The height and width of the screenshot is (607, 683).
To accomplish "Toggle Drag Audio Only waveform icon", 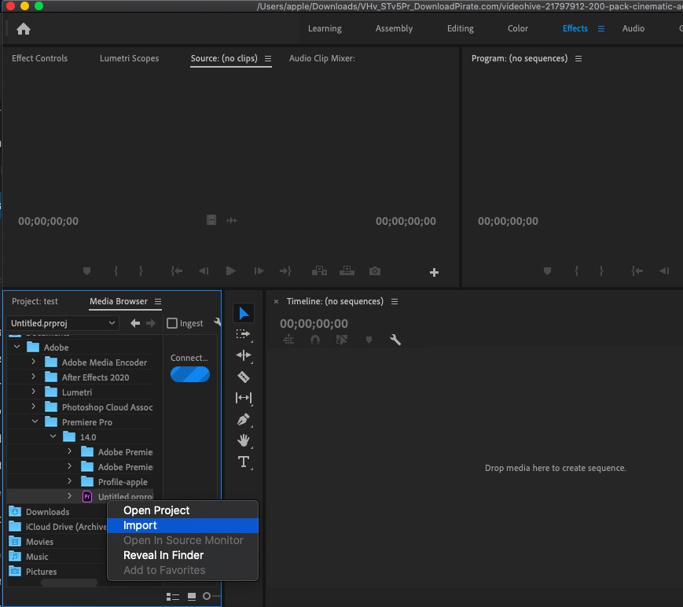I will (232, 220).
